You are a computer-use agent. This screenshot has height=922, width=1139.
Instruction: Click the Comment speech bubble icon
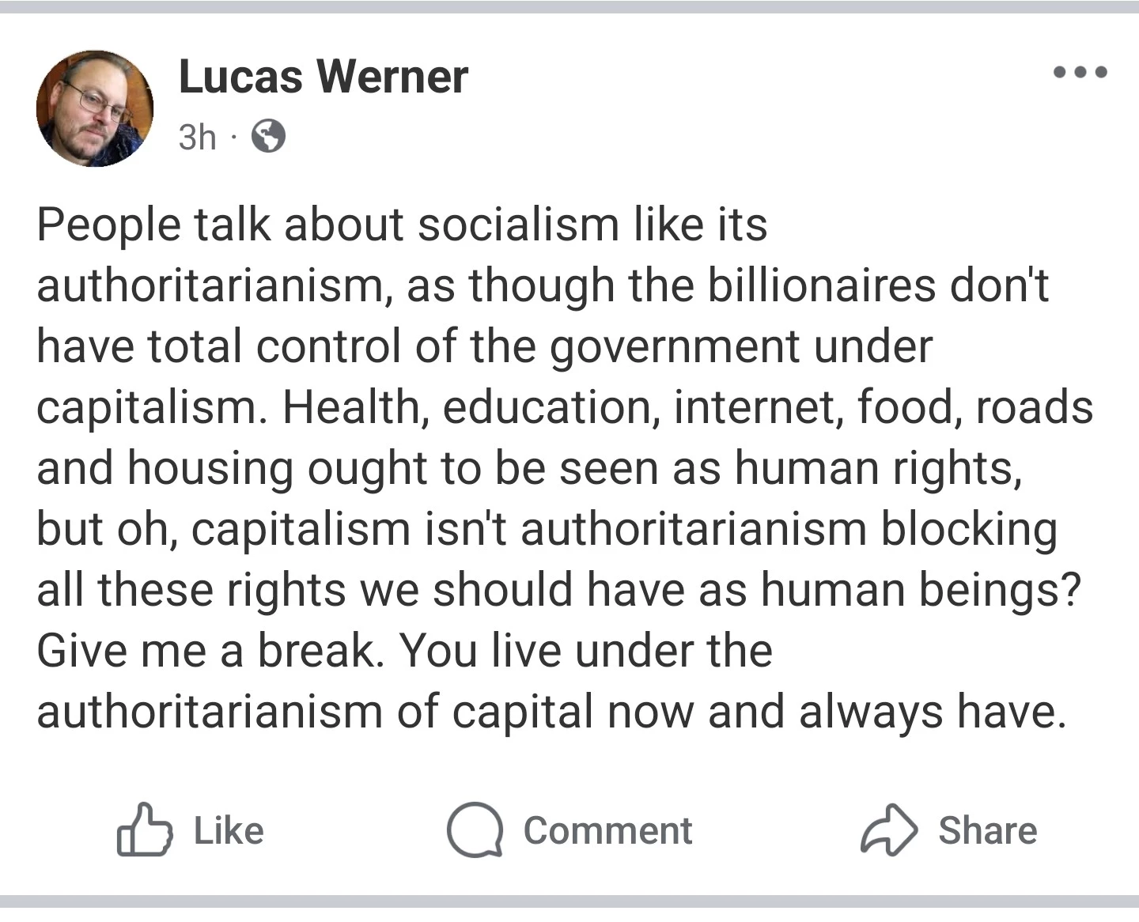pos(475,830)
